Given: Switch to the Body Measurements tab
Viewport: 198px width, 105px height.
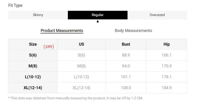Looking at the screenshot, I should pos(133,31).
